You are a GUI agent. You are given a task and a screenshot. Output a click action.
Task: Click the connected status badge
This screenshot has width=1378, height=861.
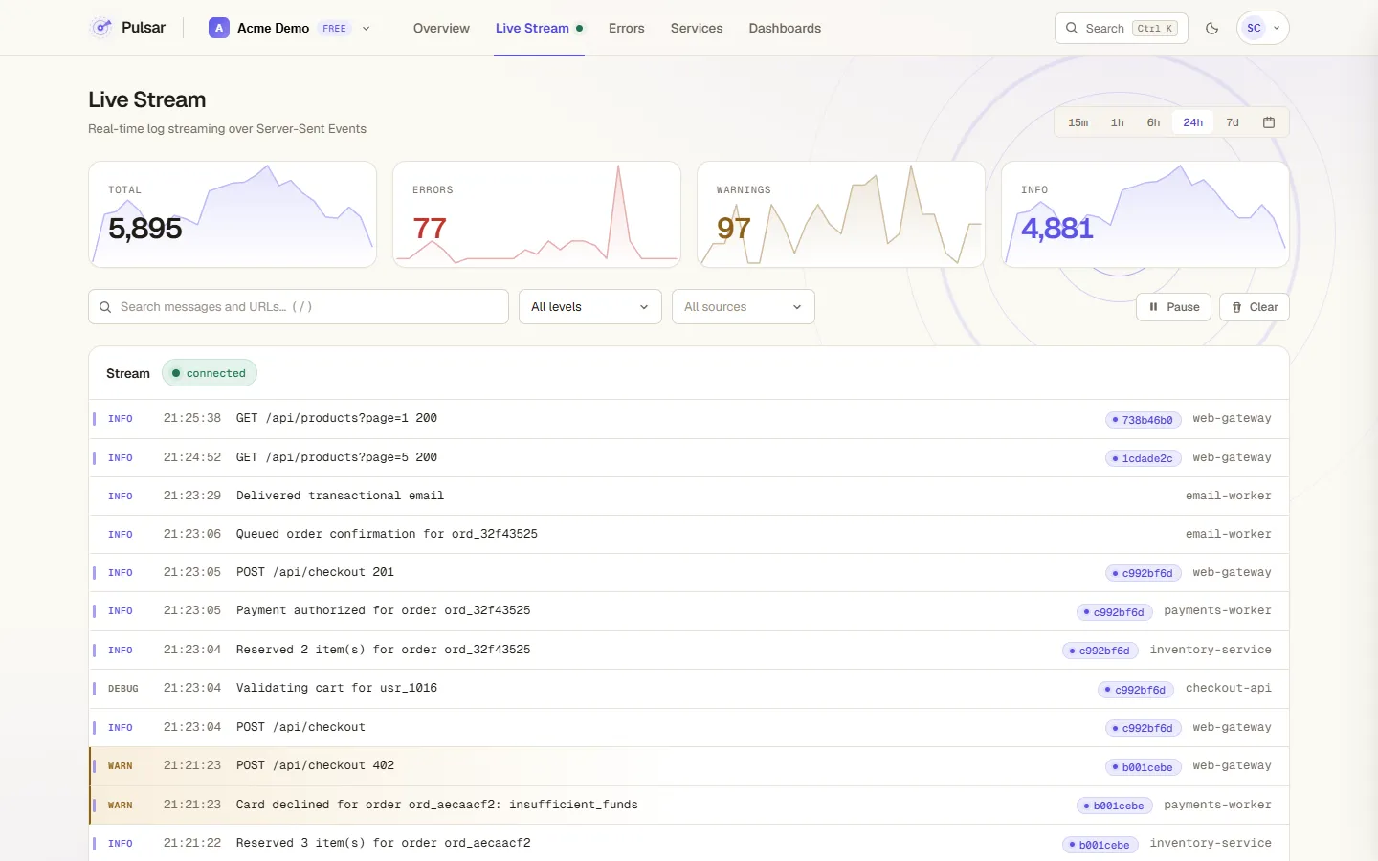click(210, 373)
